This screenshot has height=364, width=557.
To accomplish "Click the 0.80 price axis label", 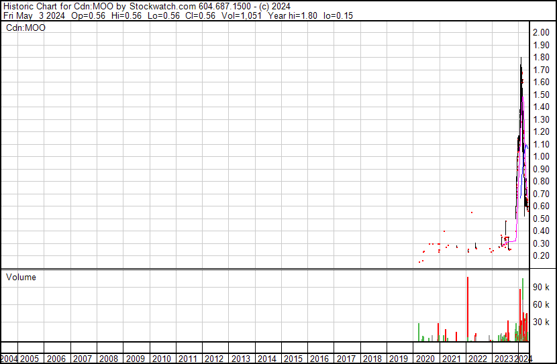I will [x=541, y=182].
